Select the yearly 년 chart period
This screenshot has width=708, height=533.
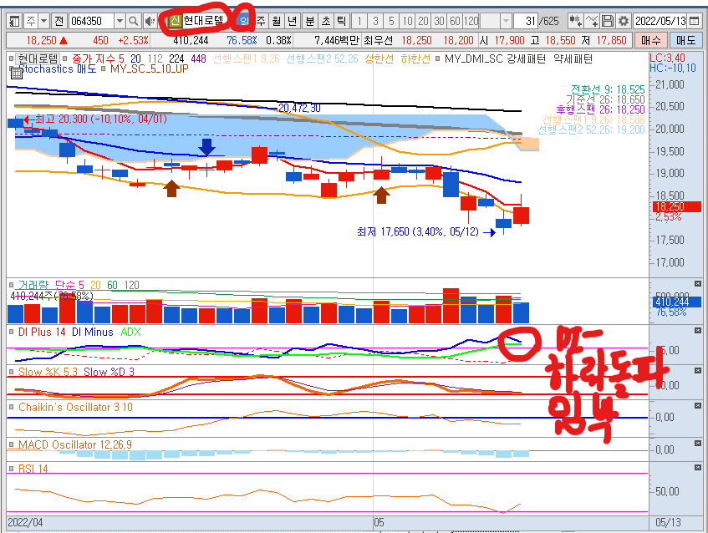(x=292, y=21)
